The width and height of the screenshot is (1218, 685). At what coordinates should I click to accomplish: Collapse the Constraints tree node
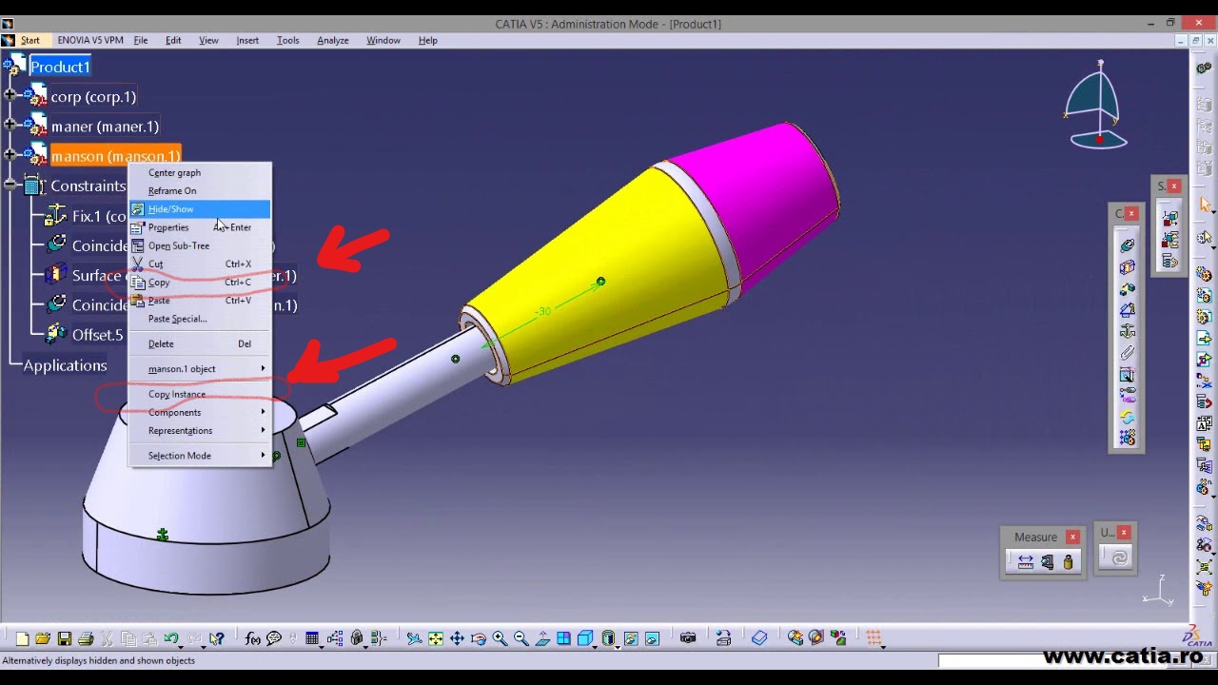[10, 186]
